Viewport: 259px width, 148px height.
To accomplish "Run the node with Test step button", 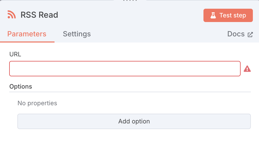I will click(x=228, y=15).
